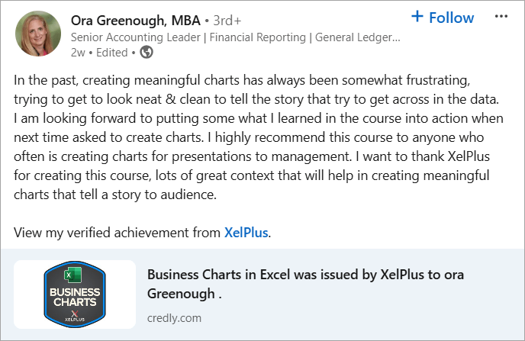Click the name Ora Greenough, MBA
The width and height of the screenshot is (525, 341).
tap(136, 21)
